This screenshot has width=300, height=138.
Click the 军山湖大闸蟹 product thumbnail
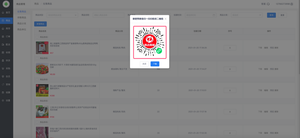42,90
